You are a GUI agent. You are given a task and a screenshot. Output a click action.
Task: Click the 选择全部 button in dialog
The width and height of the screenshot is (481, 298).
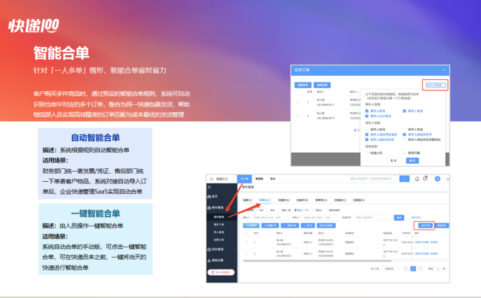(x=322, y=85)
